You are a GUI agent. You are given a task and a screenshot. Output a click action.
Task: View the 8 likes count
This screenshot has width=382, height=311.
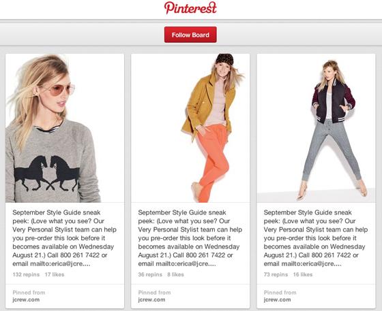[176, 274]
